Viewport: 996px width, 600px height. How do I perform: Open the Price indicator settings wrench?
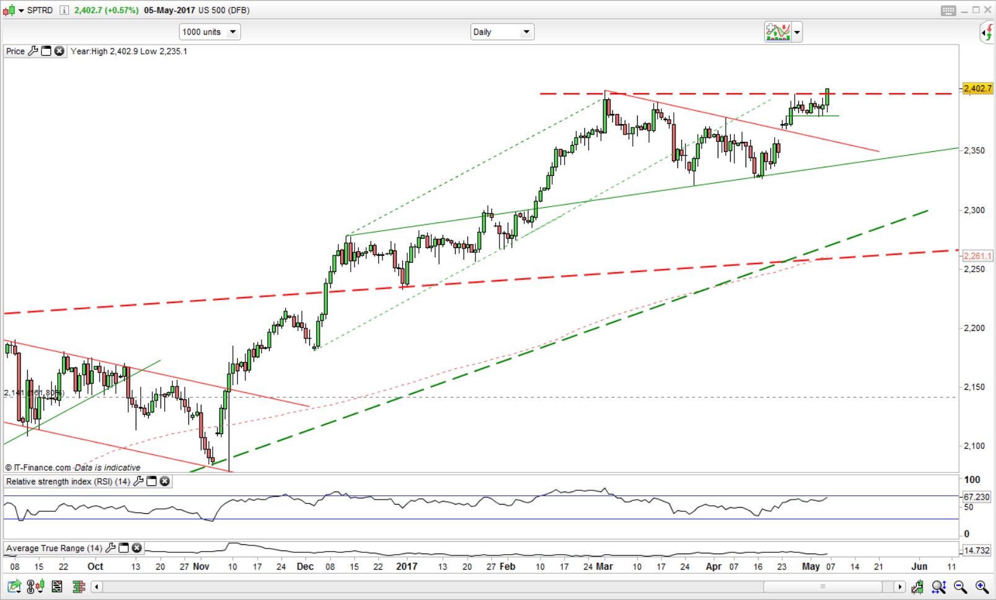pos(33,51)
